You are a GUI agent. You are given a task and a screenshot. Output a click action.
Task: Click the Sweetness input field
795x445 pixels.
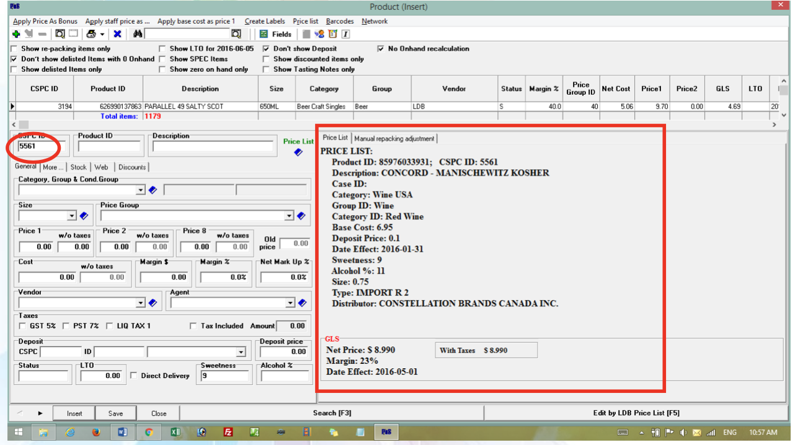coord(224,376)
